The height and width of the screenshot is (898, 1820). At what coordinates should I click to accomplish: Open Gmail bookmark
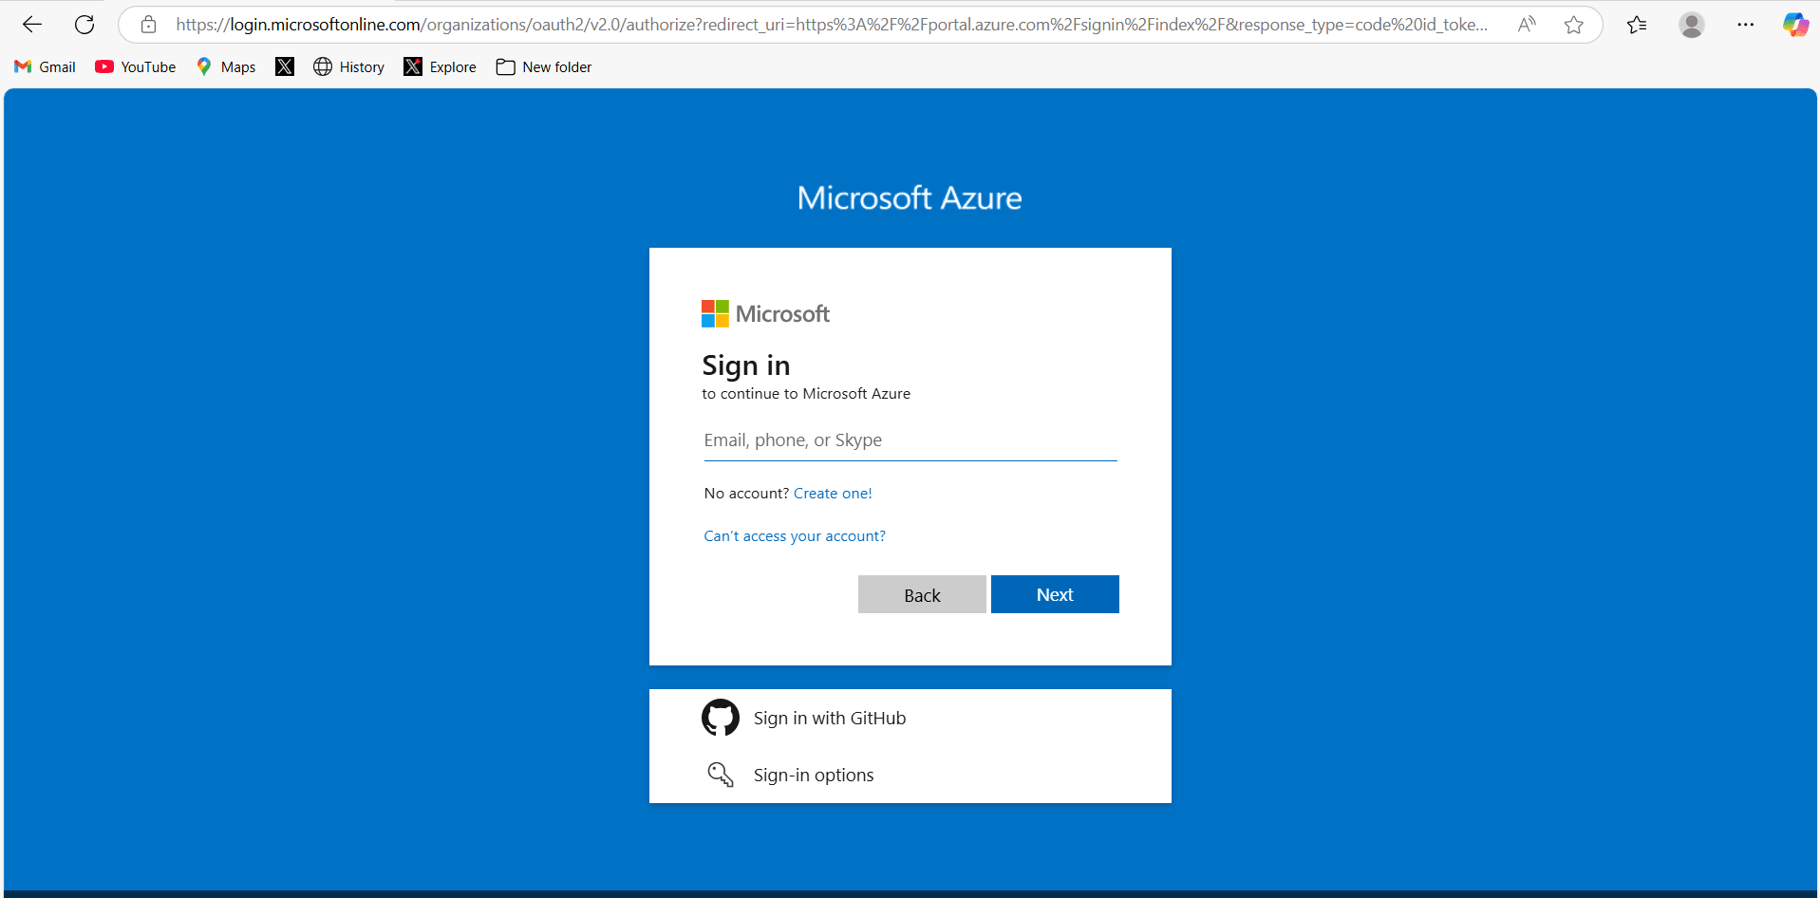[45, 66]
